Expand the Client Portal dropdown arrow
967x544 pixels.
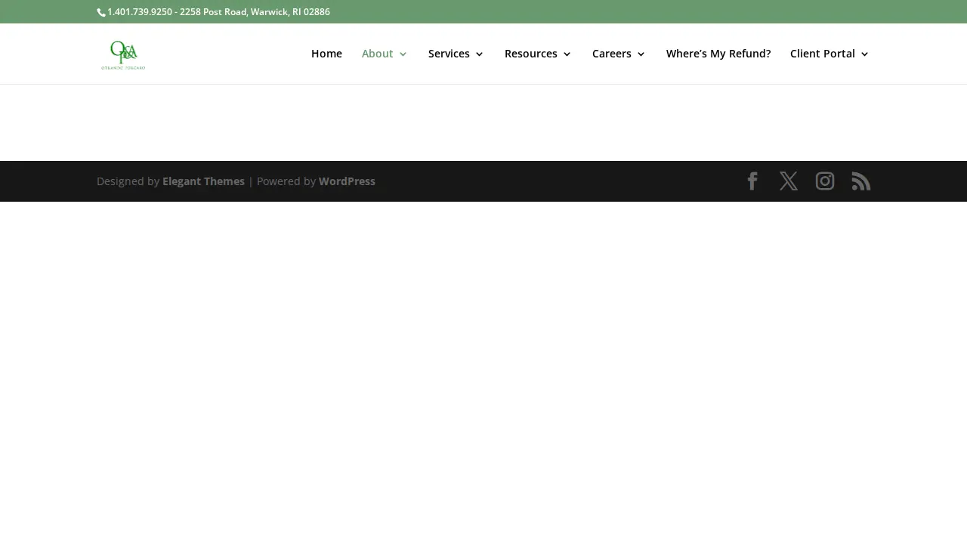864,54
